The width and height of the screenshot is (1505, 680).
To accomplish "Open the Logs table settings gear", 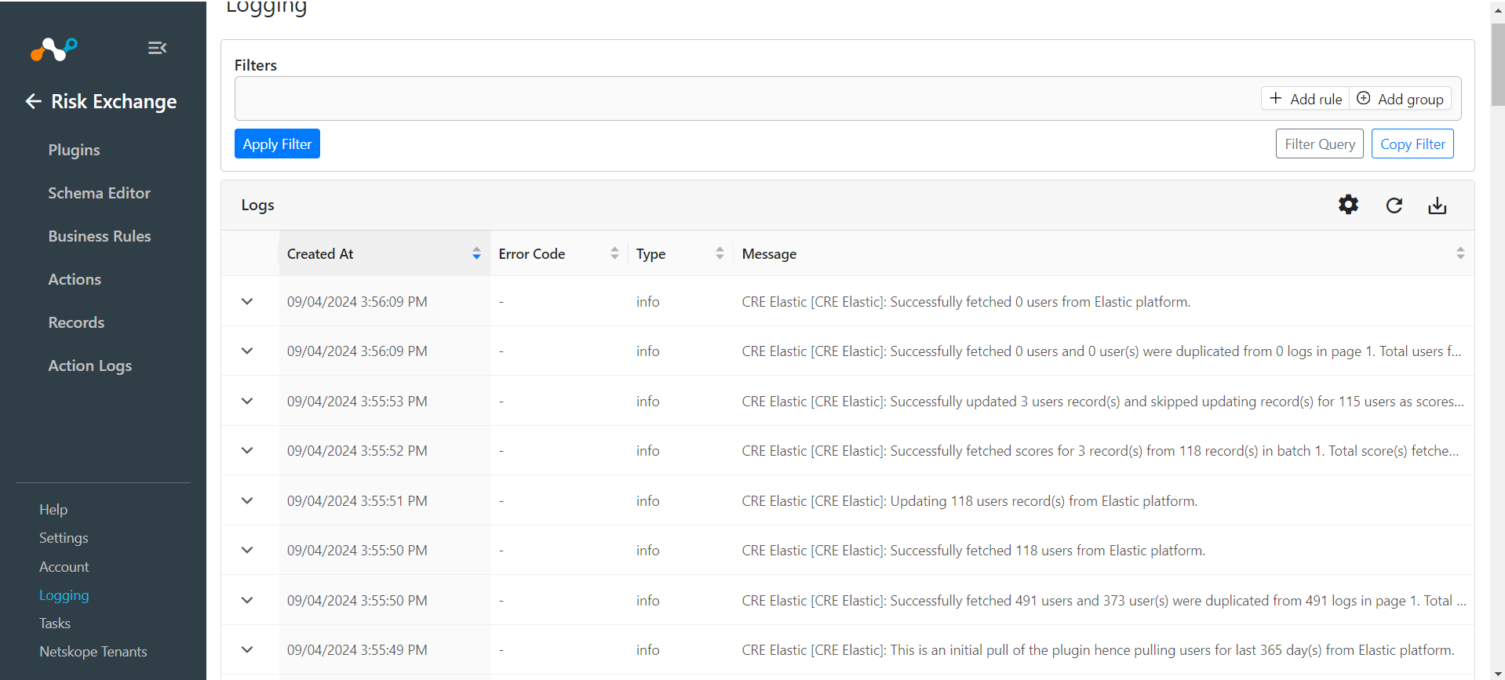I will [1348, 205].
